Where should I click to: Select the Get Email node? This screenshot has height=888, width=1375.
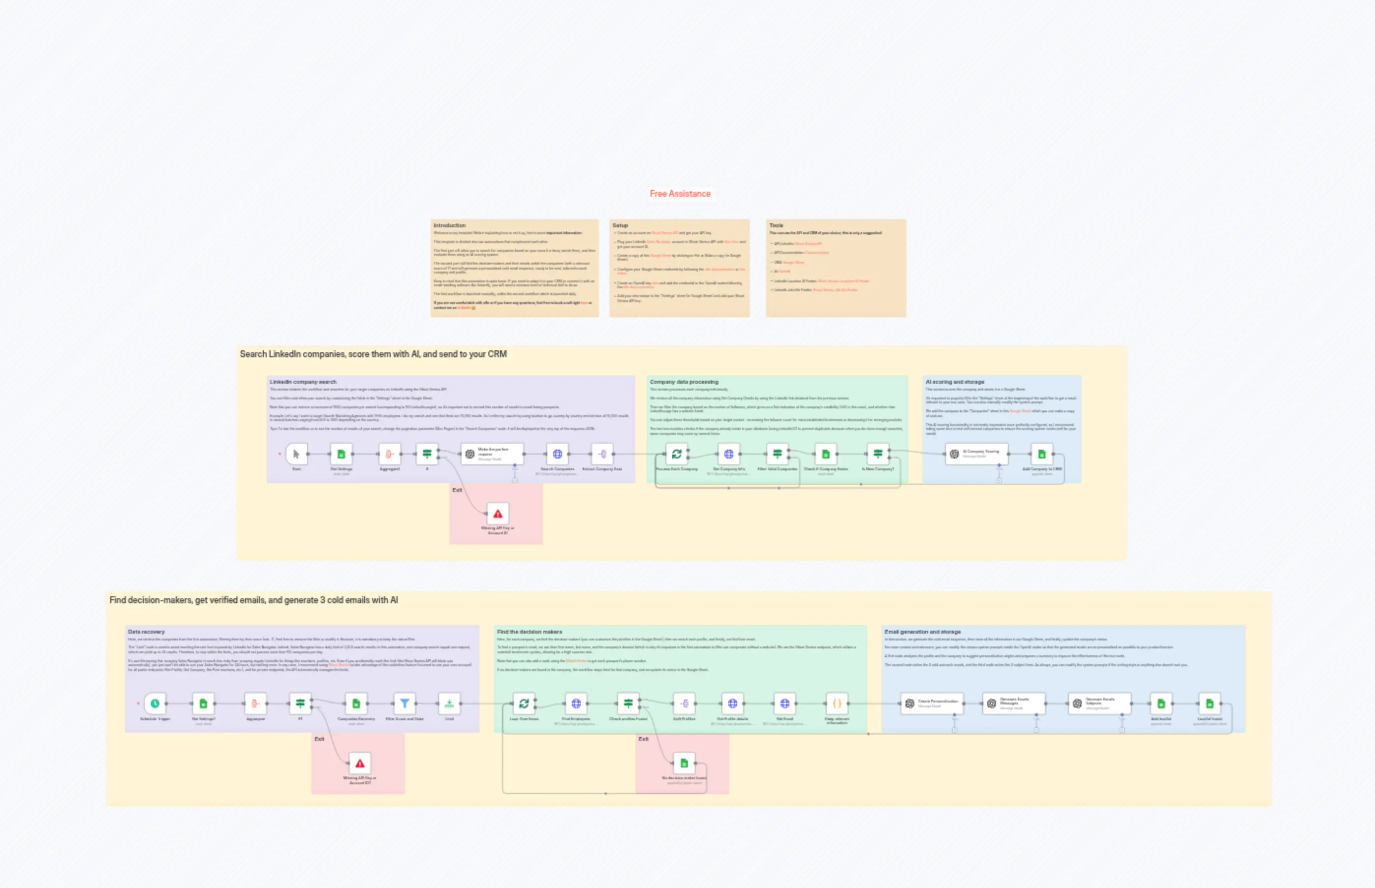(x=785, y=704)
